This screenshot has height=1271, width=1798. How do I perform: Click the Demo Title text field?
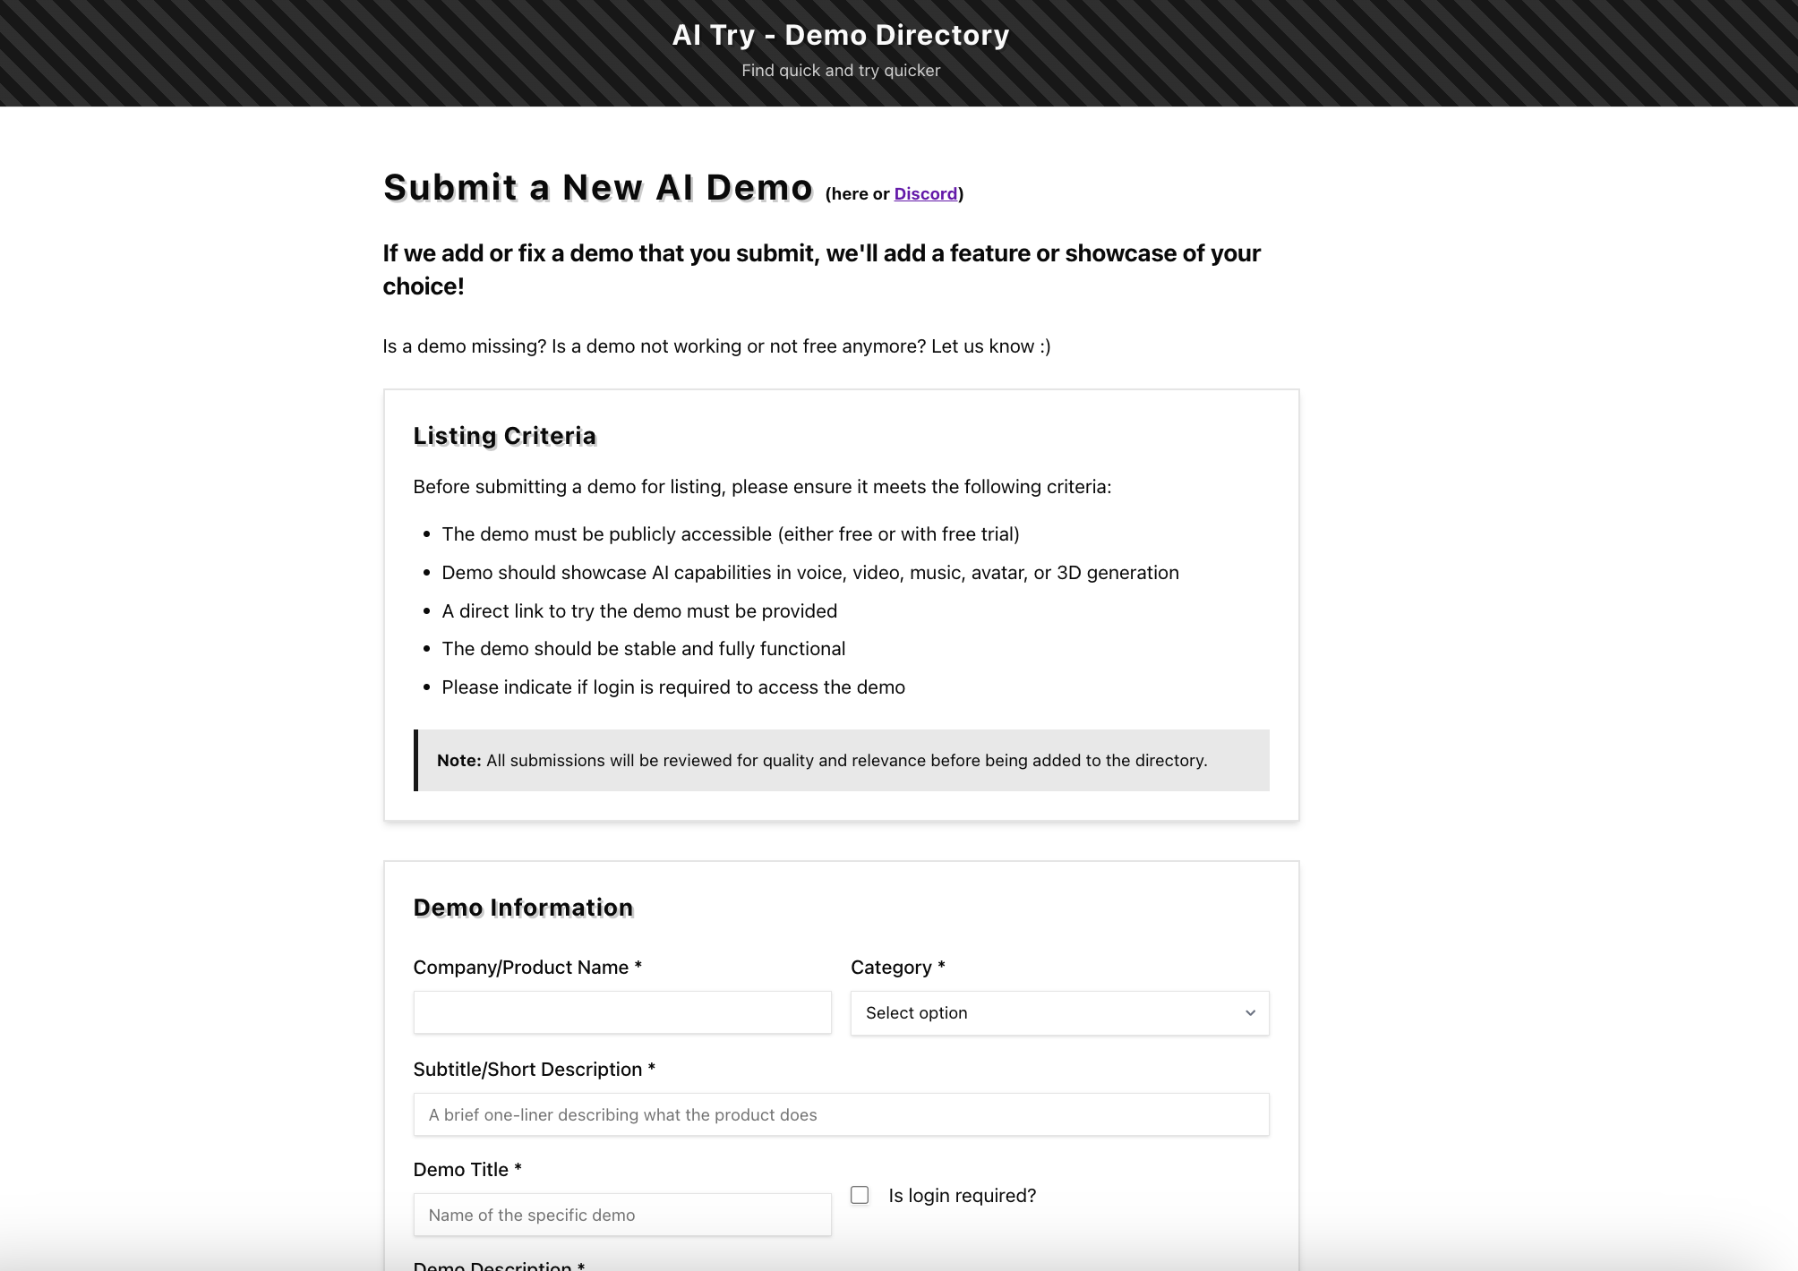pos(621,1215)
